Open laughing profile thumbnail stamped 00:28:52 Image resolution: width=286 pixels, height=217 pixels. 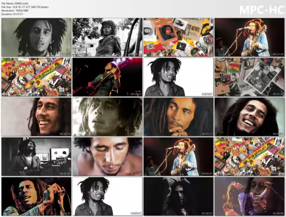pyautogui.click(x=36, y=117)
